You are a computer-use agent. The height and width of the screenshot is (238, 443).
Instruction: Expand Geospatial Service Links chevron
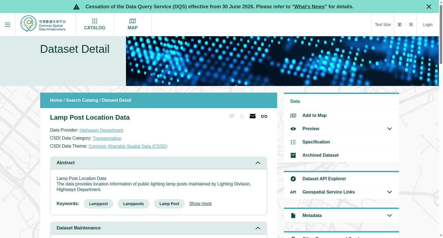(390, 192)
